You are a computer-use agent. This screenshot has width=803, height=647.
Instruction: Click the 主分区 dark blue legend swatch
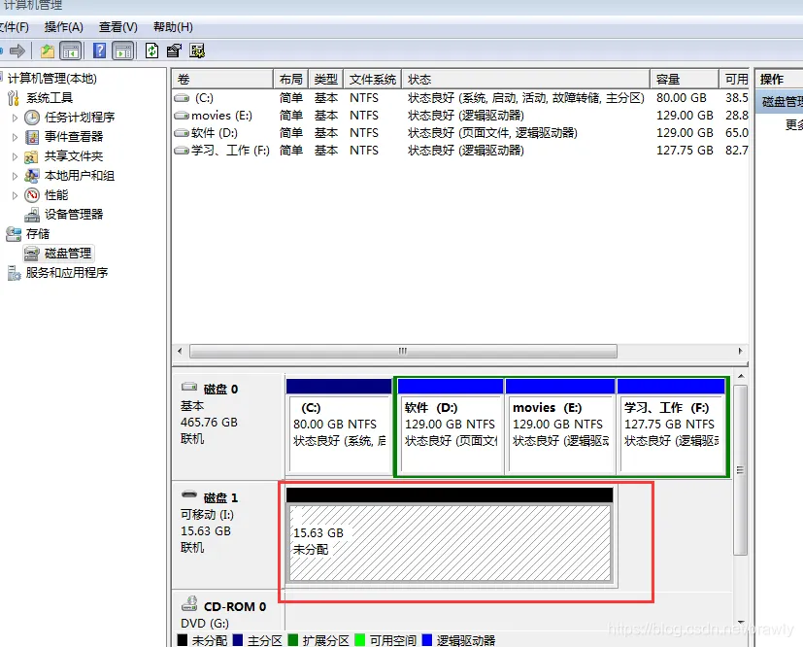click(x=238, y=640)
